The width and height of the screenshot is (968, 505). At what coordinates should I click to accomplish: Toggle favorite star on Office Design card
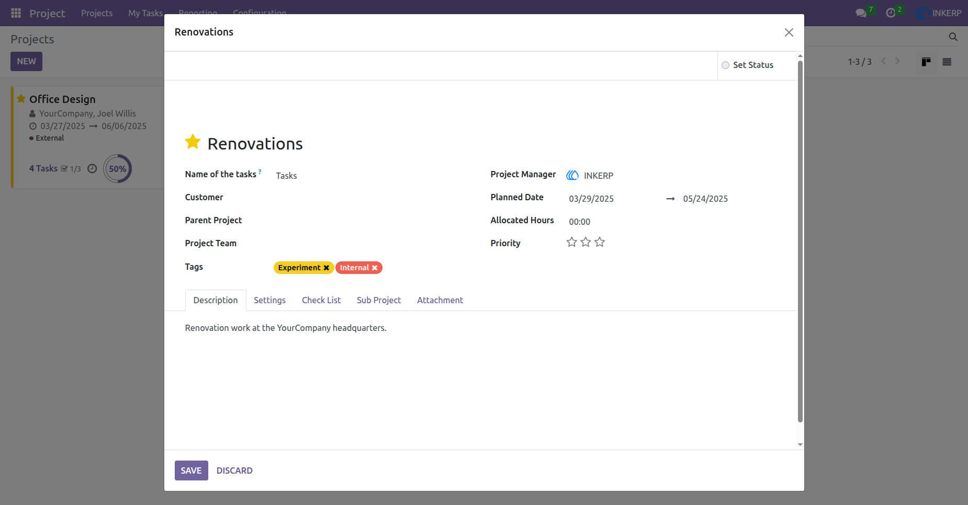coord(21,99)
